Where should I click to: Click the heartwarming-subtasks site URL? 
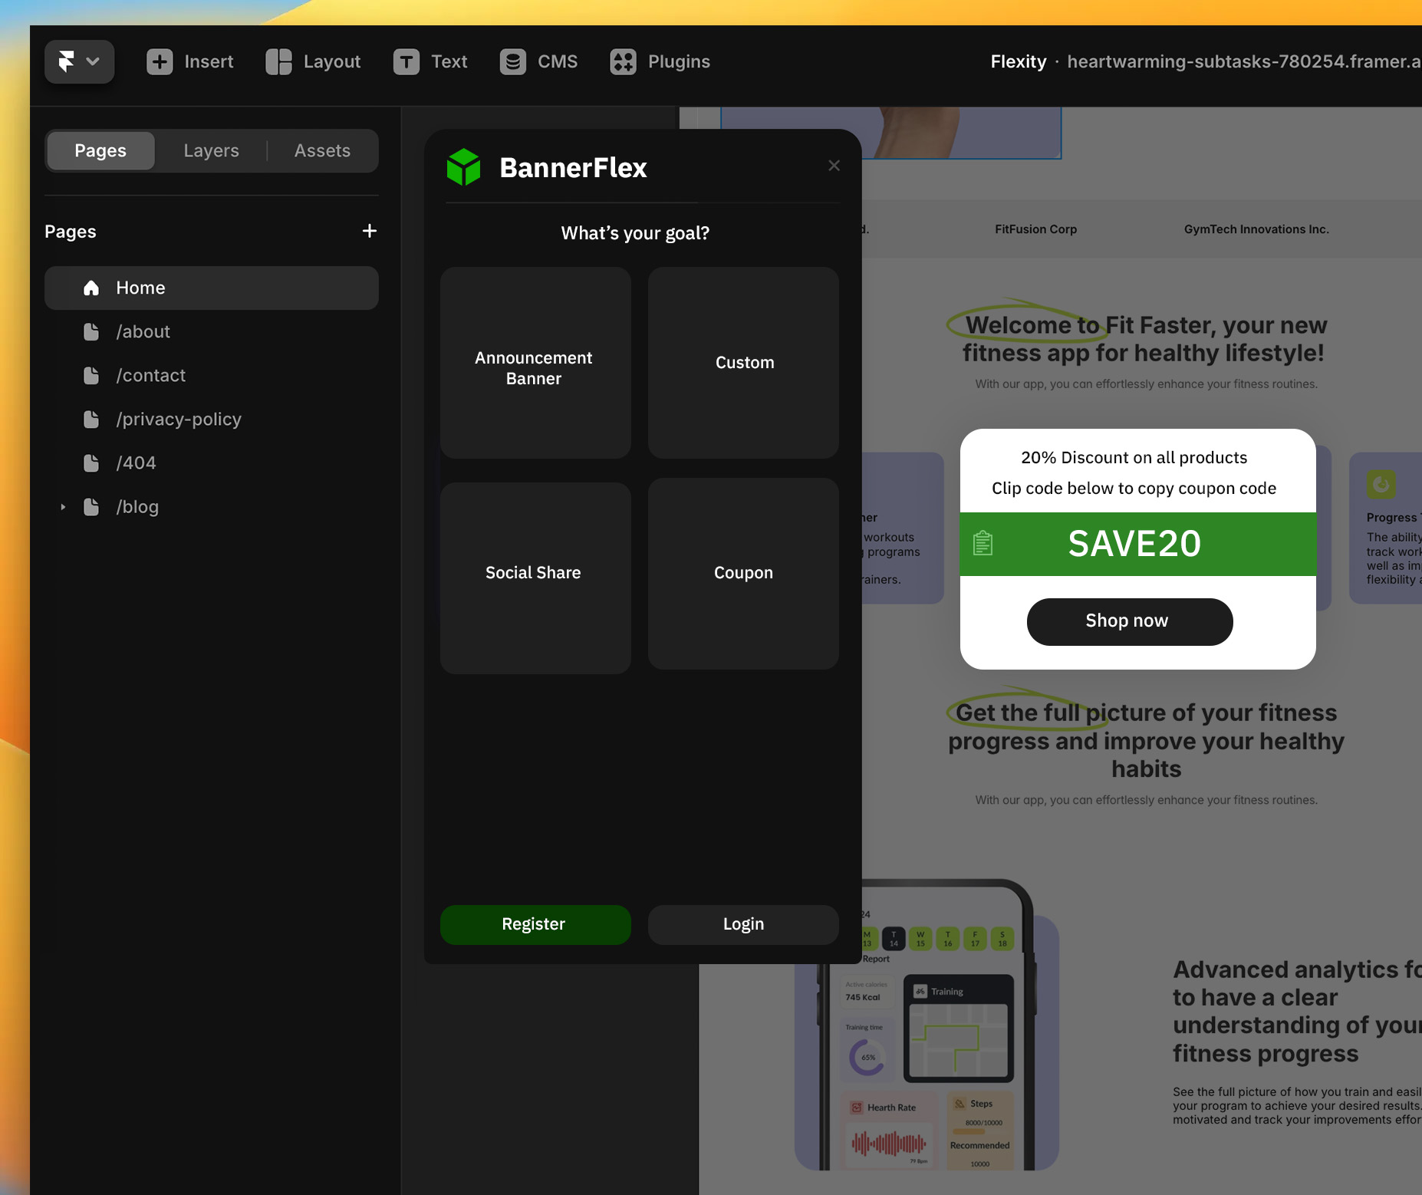(x=1244, y=61)
